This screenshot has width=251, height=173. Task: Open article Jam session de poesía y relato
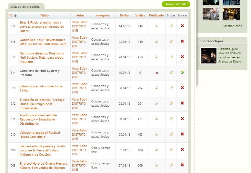[42, 150]
